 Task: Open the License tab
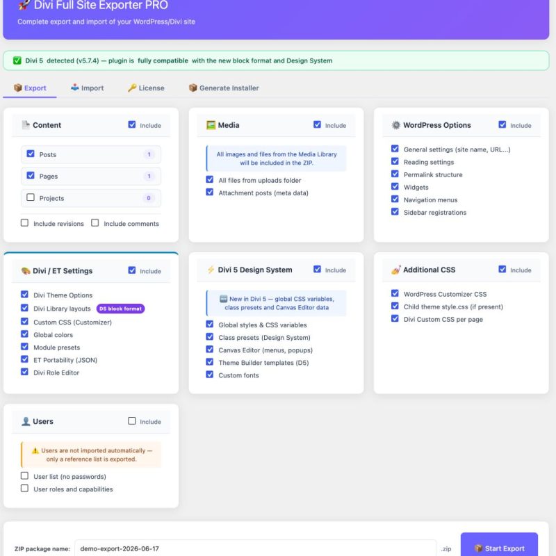[x=146, y=88]
